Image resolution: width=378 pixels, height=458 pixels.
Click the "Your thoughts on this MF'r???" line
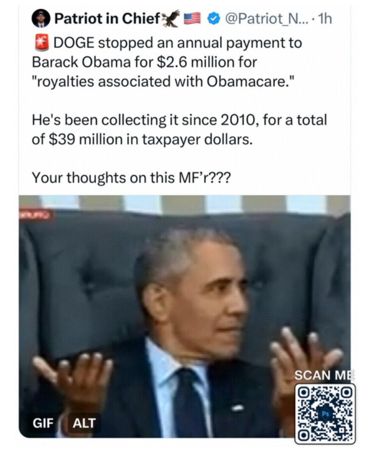(x=131, y=178)
